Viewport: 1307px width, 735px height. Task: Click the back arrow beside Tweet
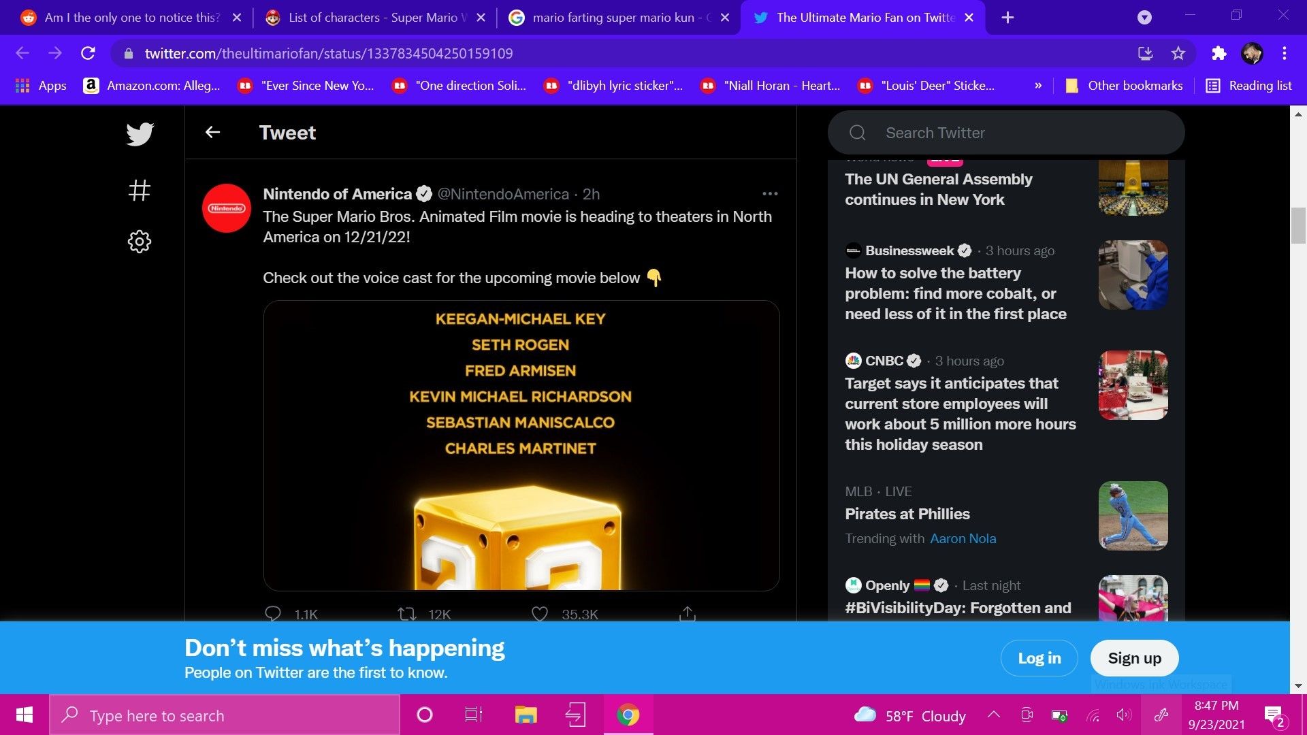point(212,132)
